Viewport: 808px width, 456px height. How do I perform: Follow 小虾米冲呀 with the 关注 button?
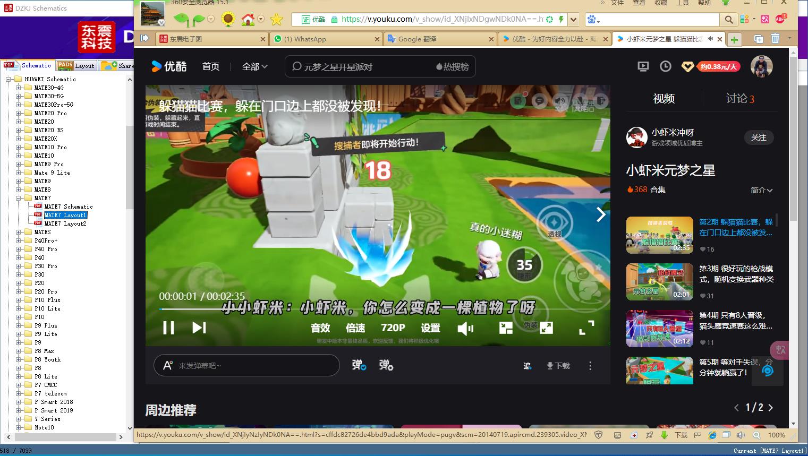[759, 137]
